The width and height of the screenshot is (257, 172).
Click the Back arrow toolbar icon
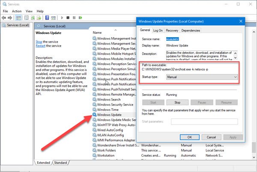click(4, 18)
